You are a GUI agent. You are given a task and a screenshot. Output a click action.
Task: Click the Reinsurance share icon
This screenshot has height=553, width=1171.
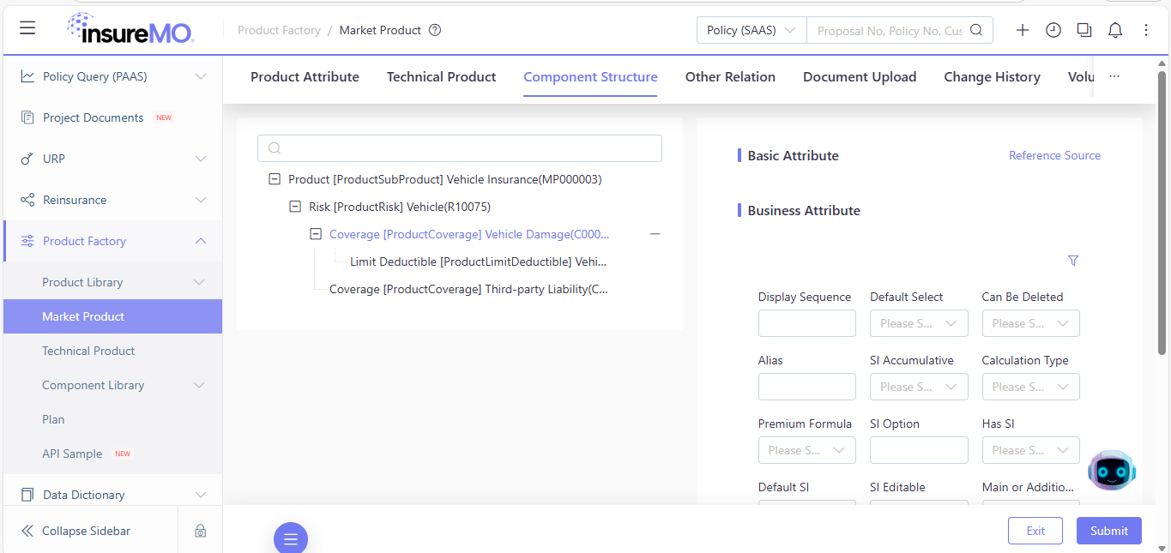coord(27,200)
